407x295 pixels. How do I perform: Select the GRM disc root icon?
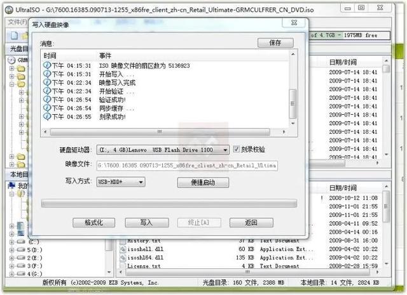11,60
